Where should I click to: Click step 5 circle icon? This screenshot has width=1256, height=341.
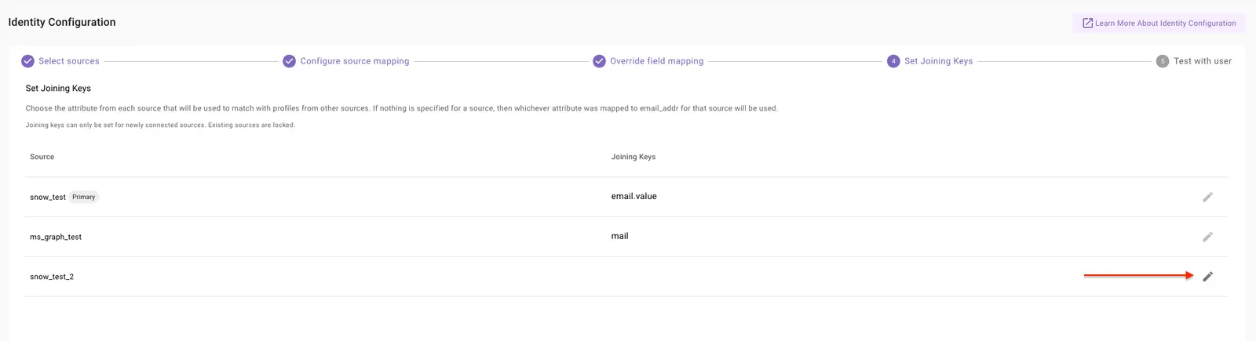click(1163, 61)
